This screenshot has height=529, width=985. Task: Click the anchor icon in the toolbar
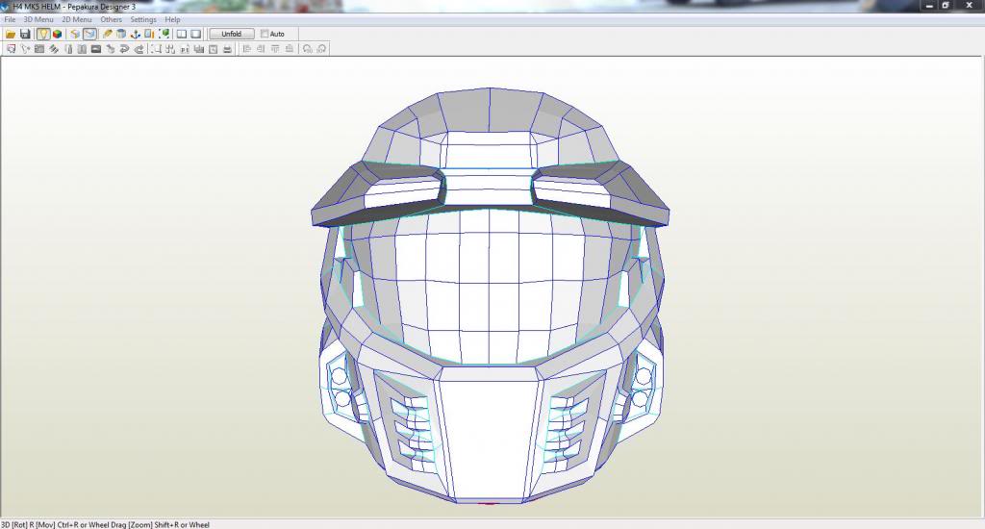[x=135, y=34]
